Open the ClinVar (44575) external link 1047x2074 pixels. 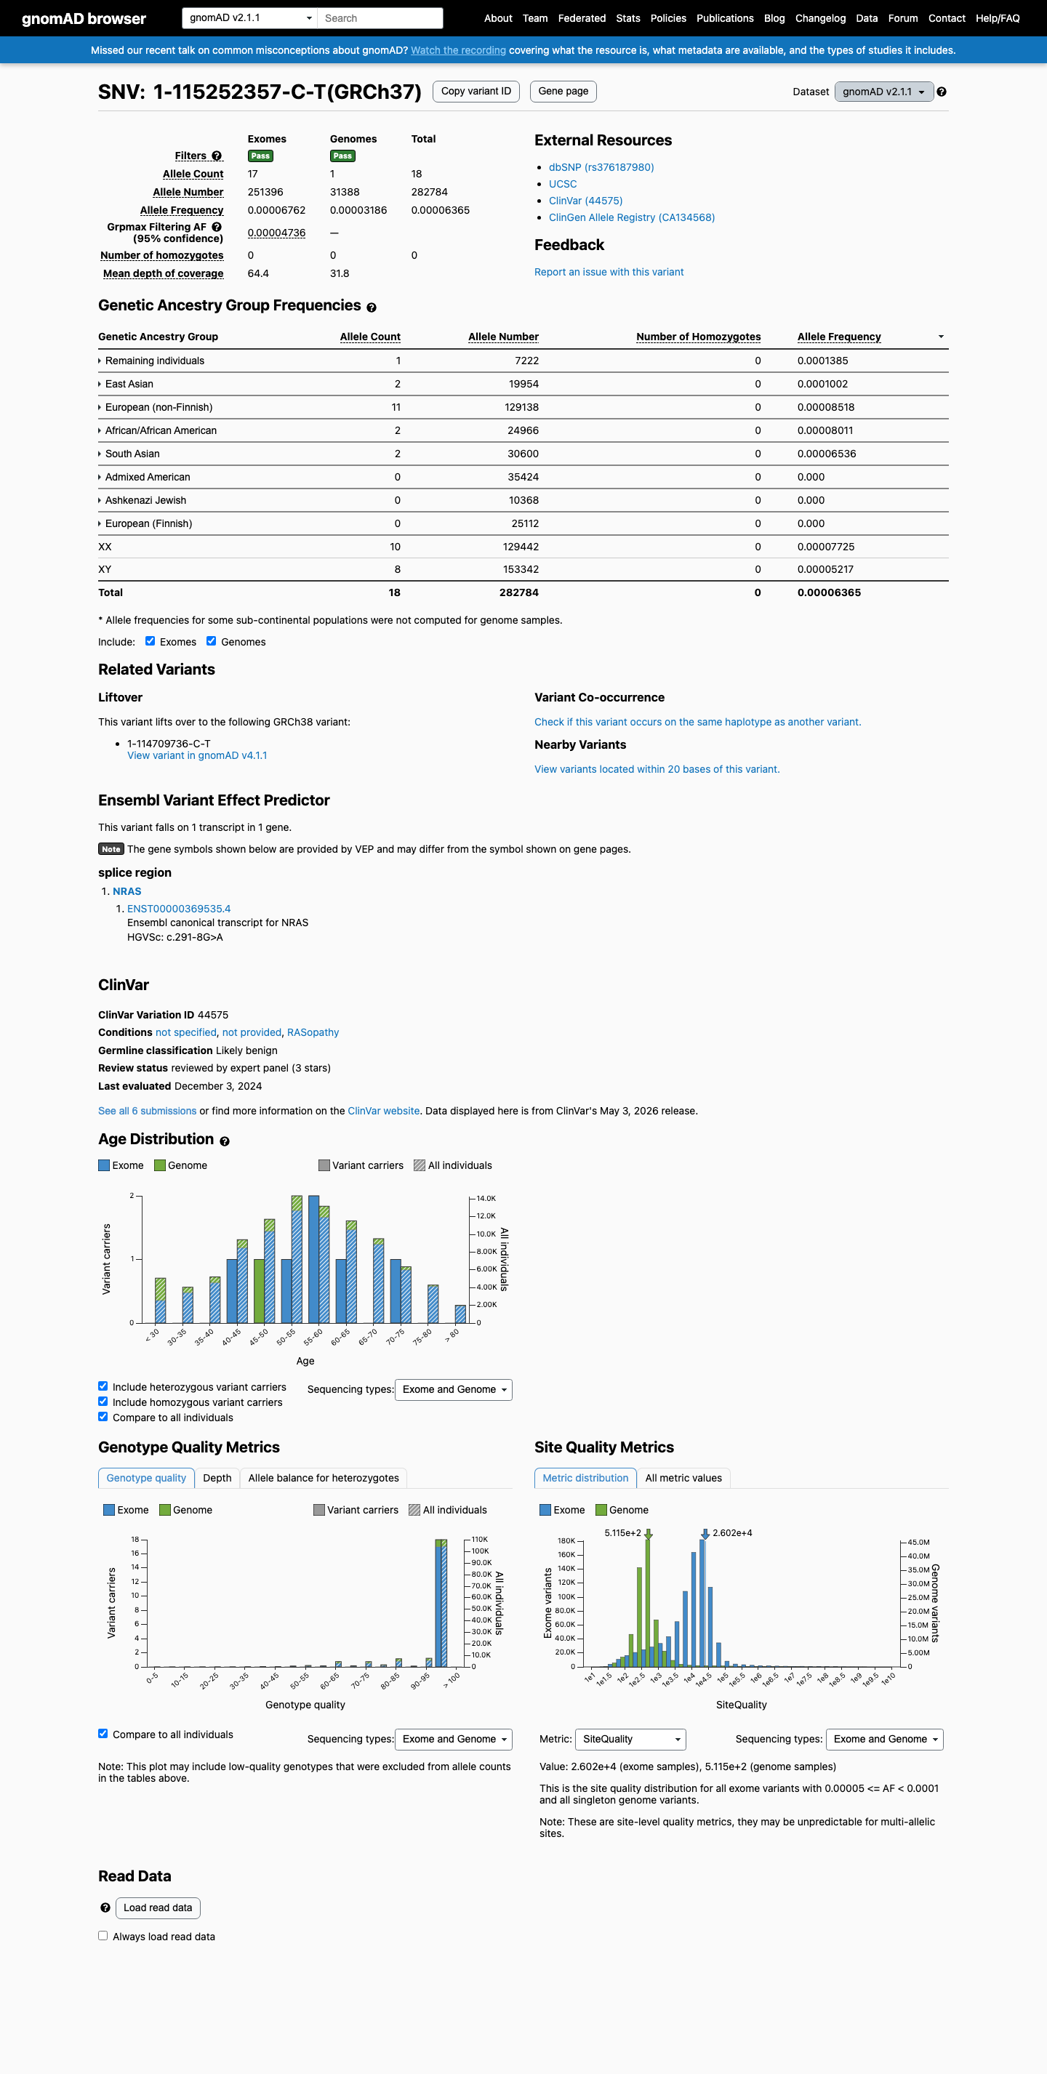point(585,201)
